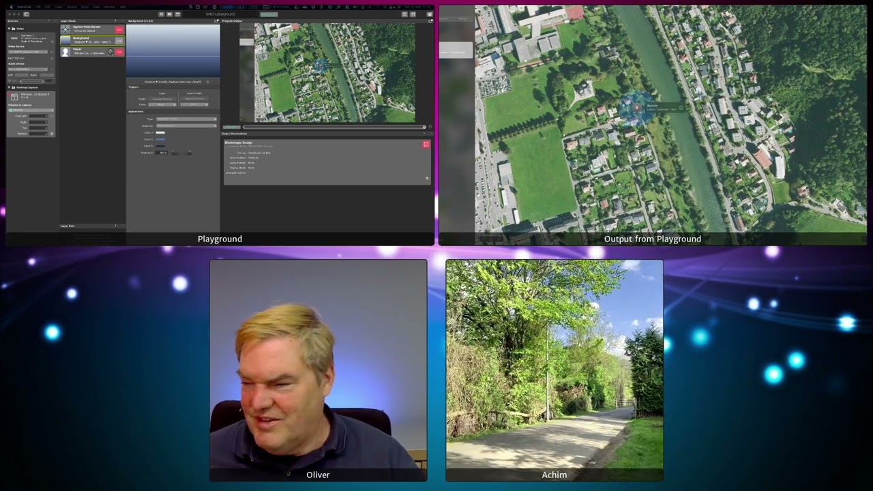Viewport: 873px width, 491px height.
Task: Click the first toolbar button left of title
Action: point(161,14)
